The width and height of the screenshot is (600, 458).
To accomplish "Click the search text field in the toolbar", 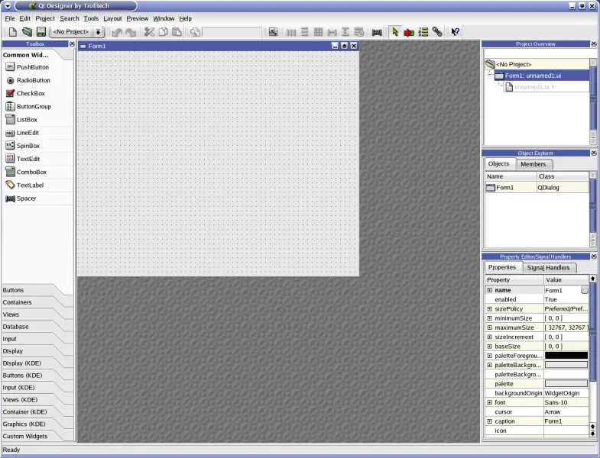I will tap(232, 32).
